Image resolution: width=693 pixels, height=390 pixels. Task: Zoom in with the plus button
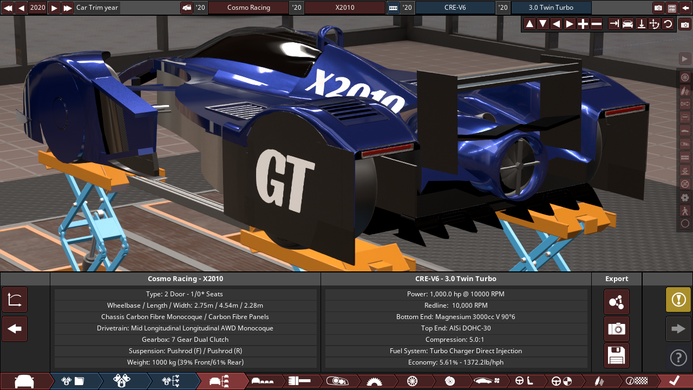(x=583, y=24)
